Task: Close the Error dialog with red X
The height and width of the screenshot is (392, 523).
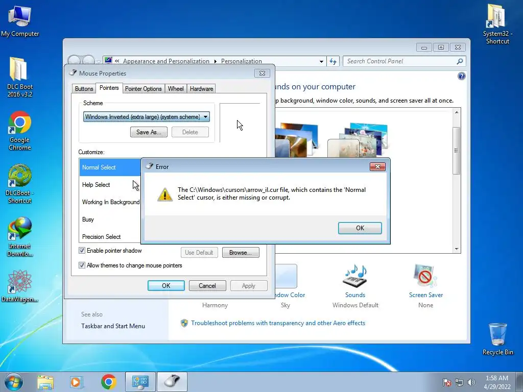Action: 377,167
